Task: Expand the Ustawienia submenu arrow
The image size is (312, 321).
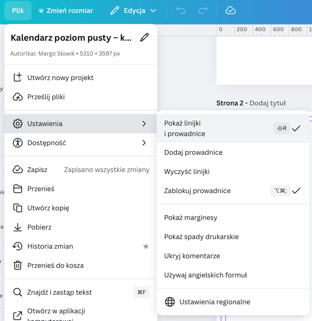Action: point(144,124)
